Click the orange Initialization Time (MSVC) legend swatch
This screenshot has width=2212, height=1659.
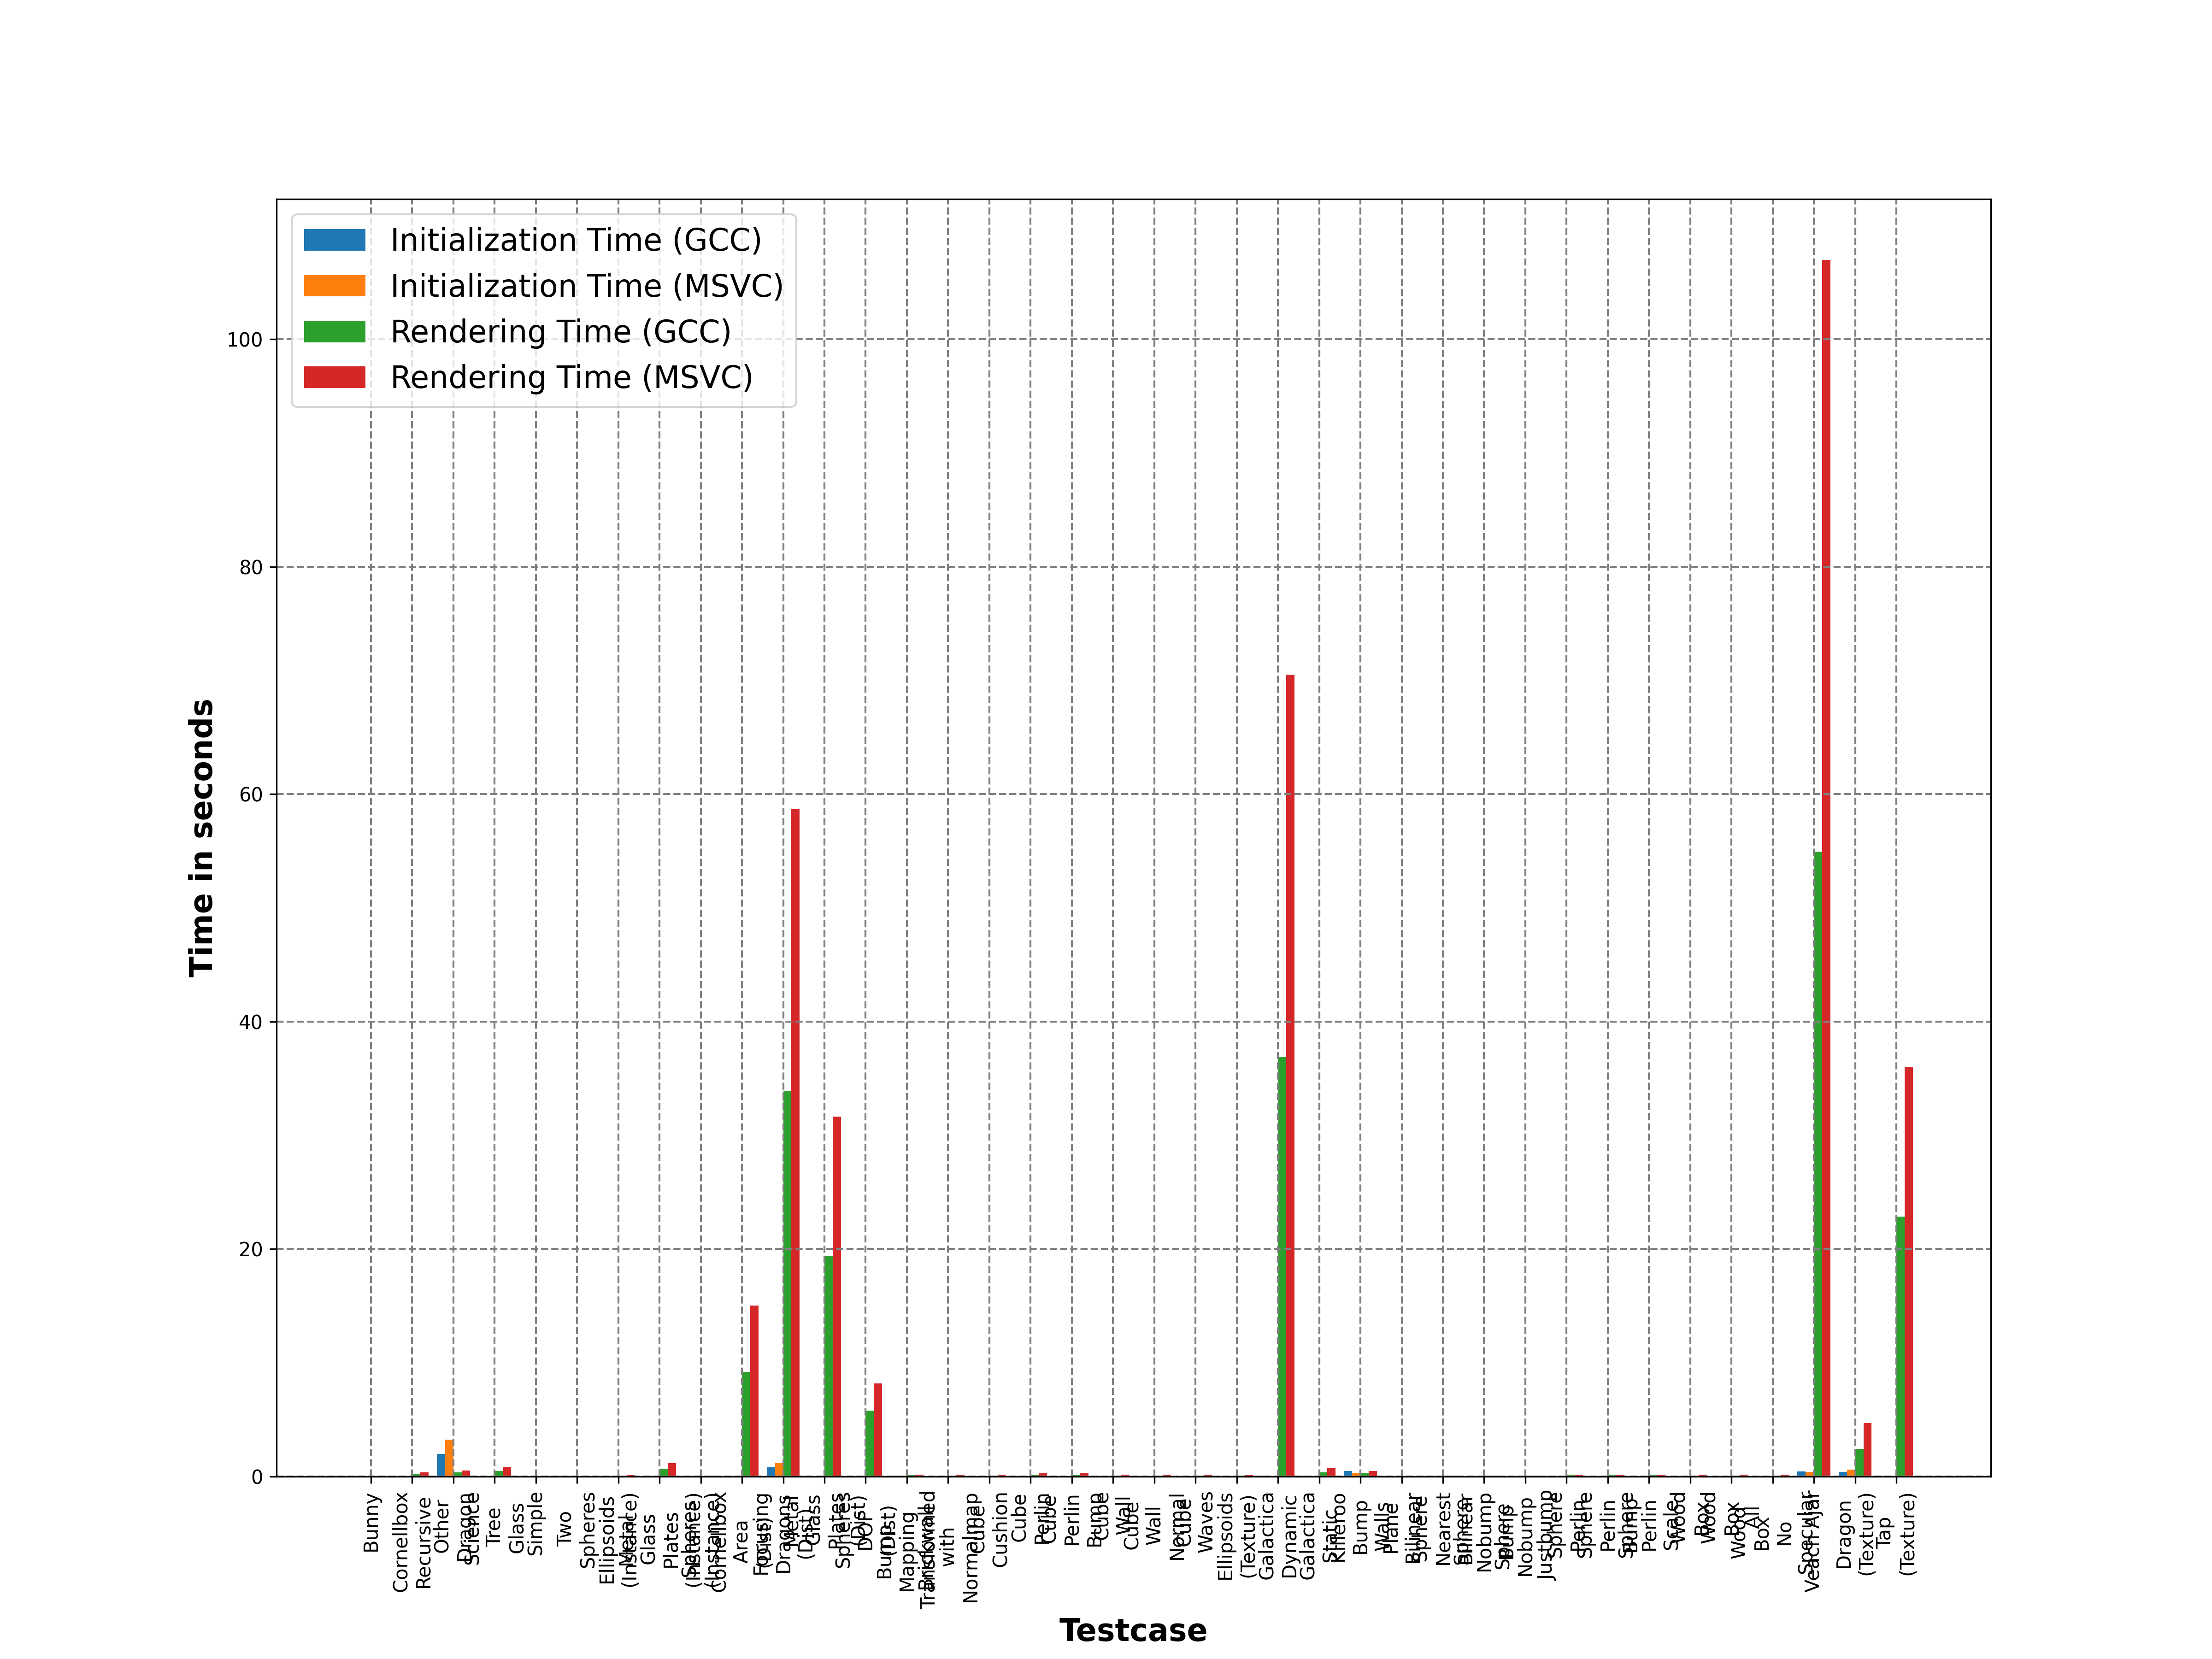[x=334, y=286]
